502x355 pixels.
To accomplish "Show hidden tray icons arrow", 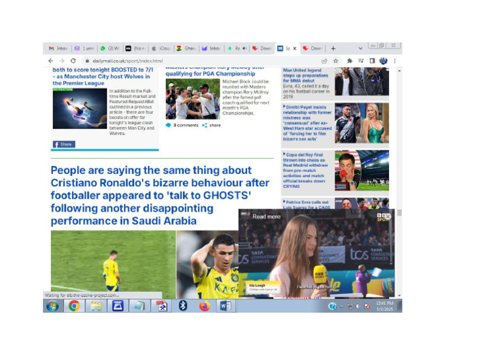I will (342, 307).
